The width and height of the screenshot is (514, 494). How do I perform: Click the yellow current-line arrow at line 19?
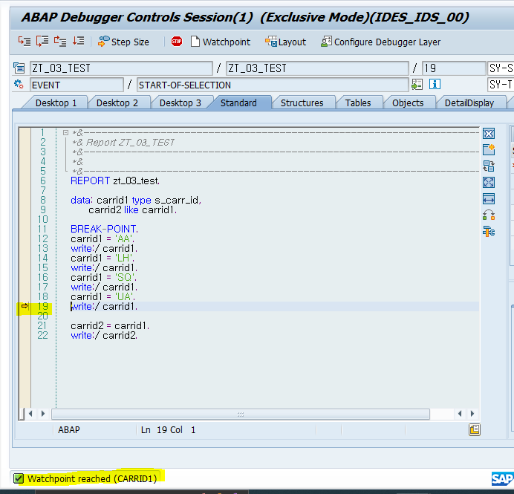(x=25, y=306)
